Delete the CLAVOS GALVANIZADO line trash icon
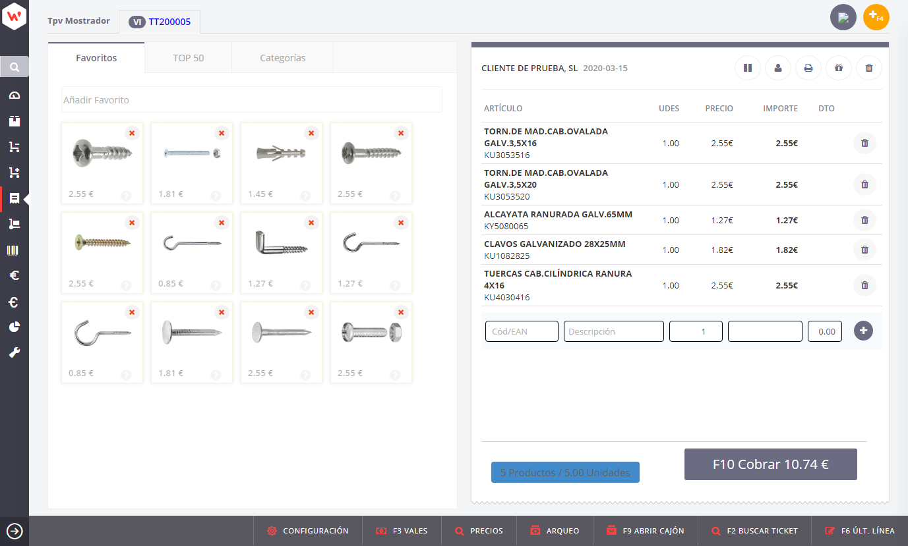The height and width of the screenshot is (546, 908). [x=865, y=250]
